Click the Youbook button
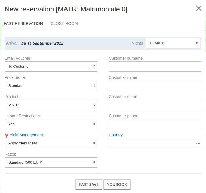Image resolution: width=206 pixels, height=193 pixels. 117,184
